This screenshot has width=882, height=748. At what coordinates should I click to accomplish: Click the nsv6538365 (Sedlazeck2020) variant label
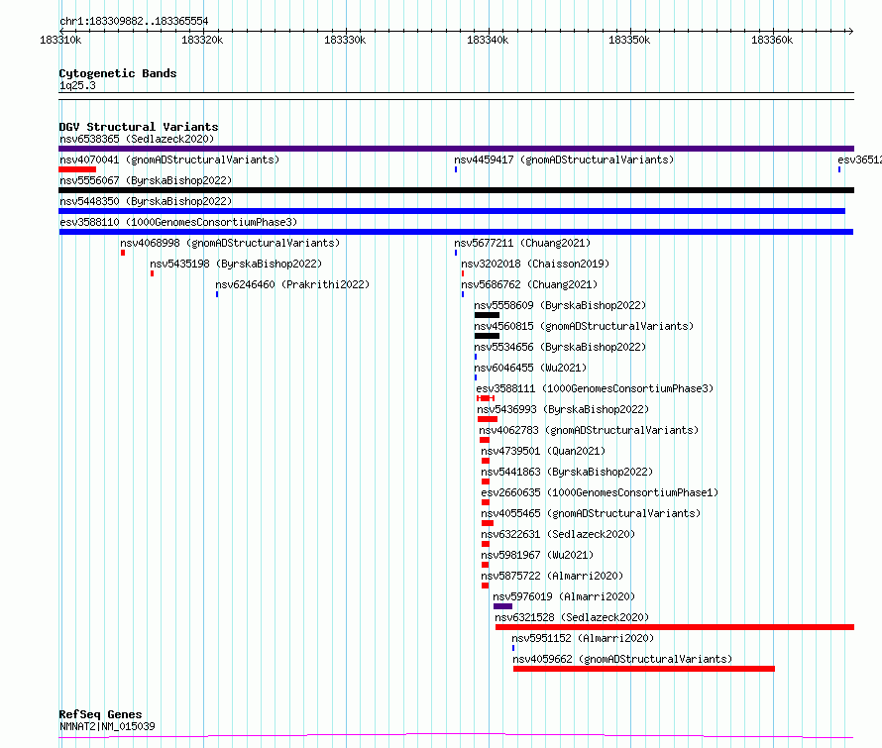coord(137,139)
